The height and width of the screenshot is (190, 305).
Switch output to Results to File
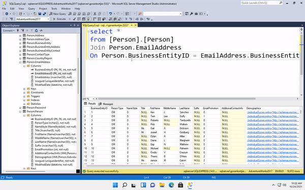pyautogui.click(x=119, y=19)
